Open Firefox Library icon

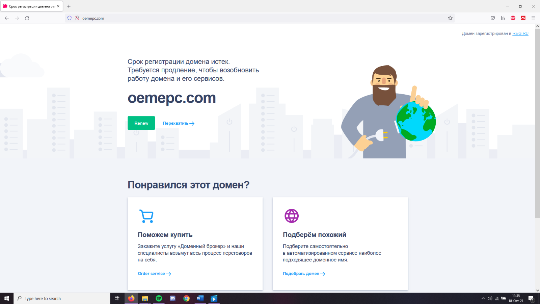503,18
